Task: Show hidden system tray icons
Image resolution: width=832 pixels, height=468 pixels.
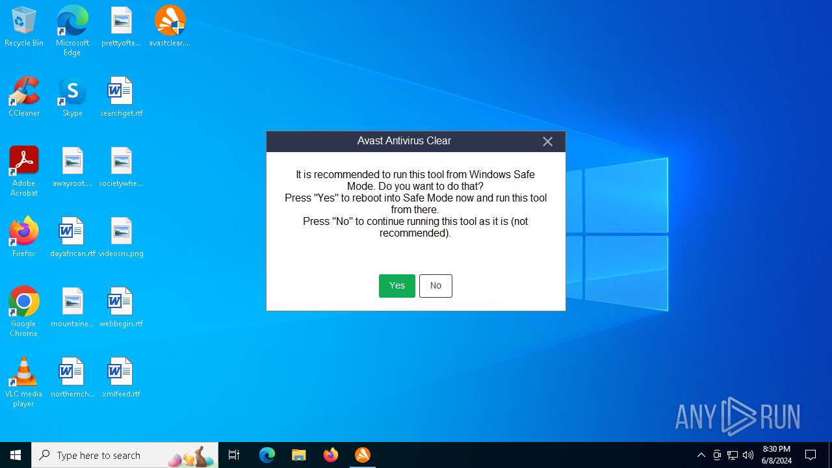Action: (x=701, y=455)
